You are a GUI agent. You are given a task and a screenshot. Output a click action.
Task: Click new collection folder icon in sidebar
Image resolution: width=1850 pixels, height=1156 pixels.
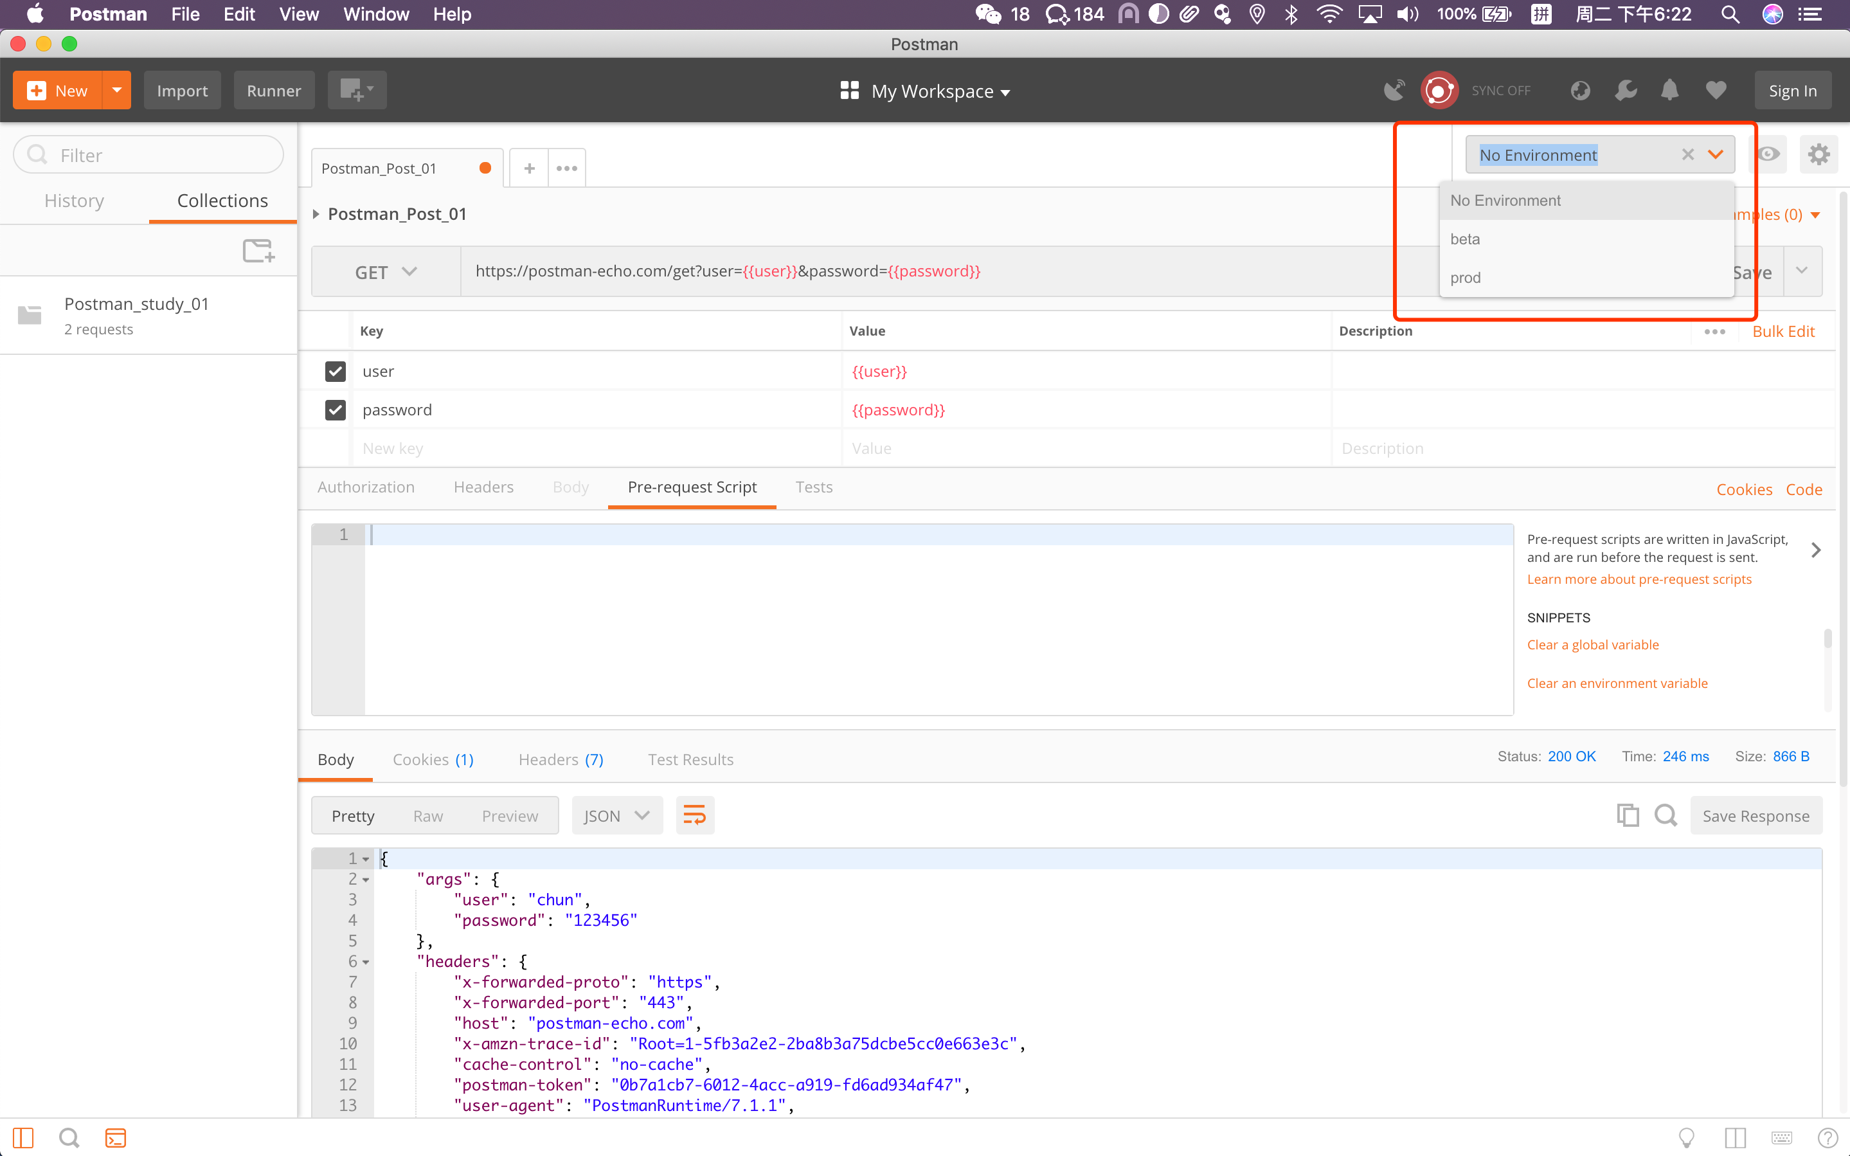(x=258, y=251)
